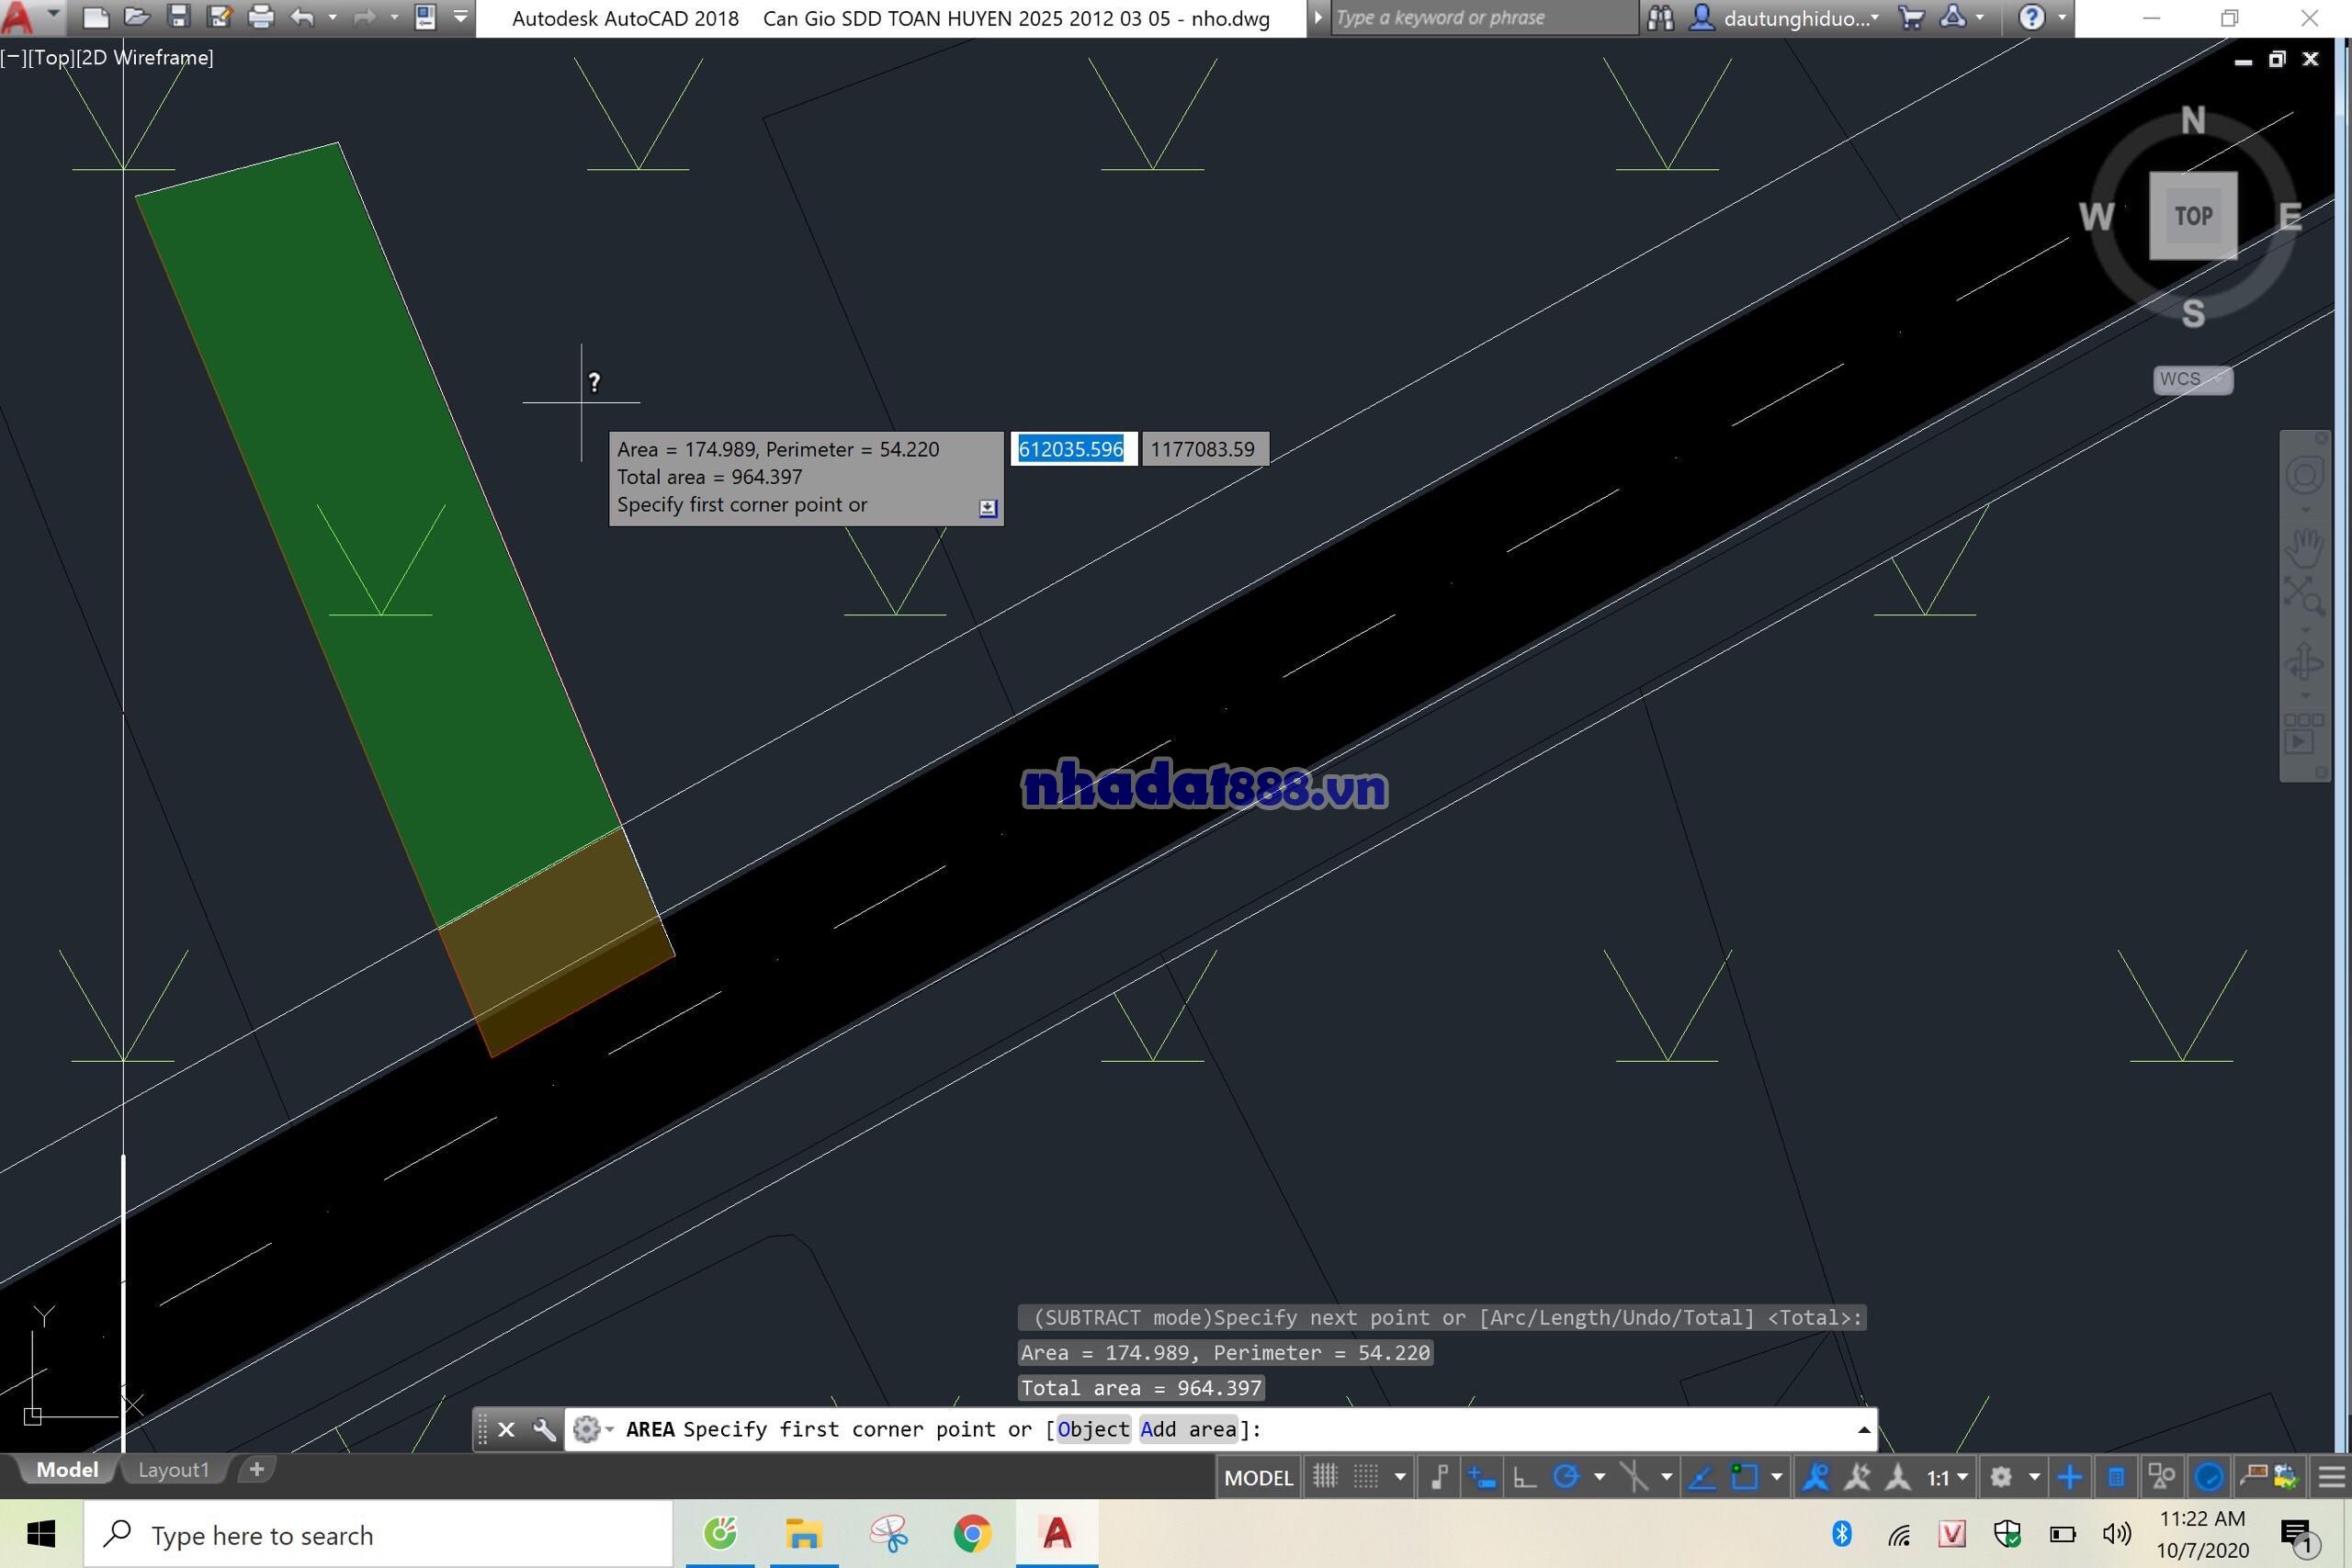Screen dimensions: 2352x1568
Task: Select the Model tab
Action: coord(67,1470)
